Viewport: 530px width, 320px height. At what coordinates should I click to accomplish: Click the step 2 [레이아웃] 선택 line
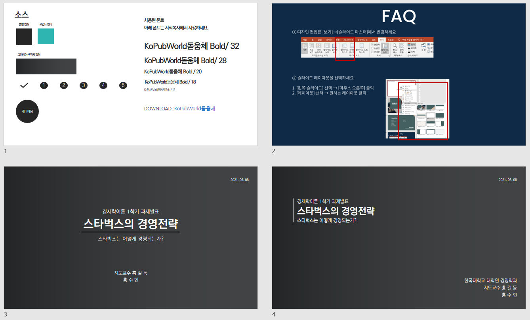[x=329, y=93]
